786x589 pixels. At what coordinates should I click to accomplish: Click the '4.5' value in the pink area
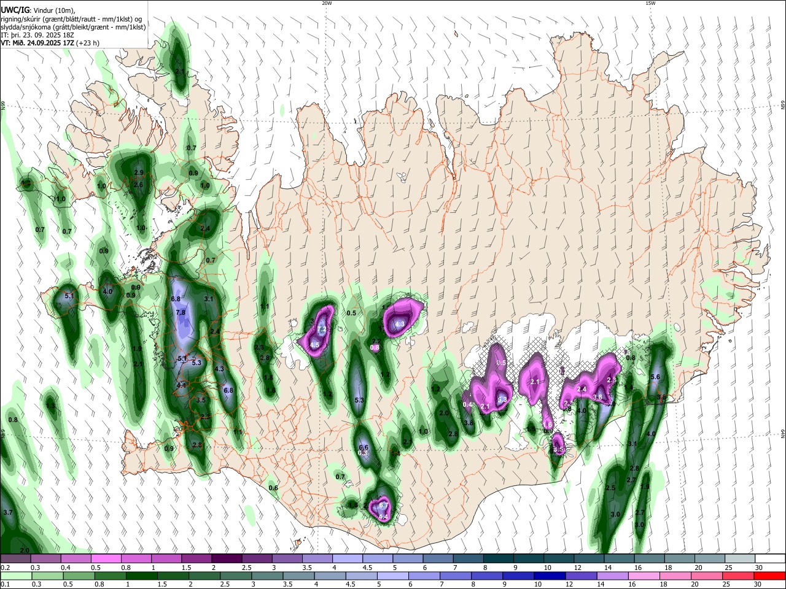pos(314,345)
